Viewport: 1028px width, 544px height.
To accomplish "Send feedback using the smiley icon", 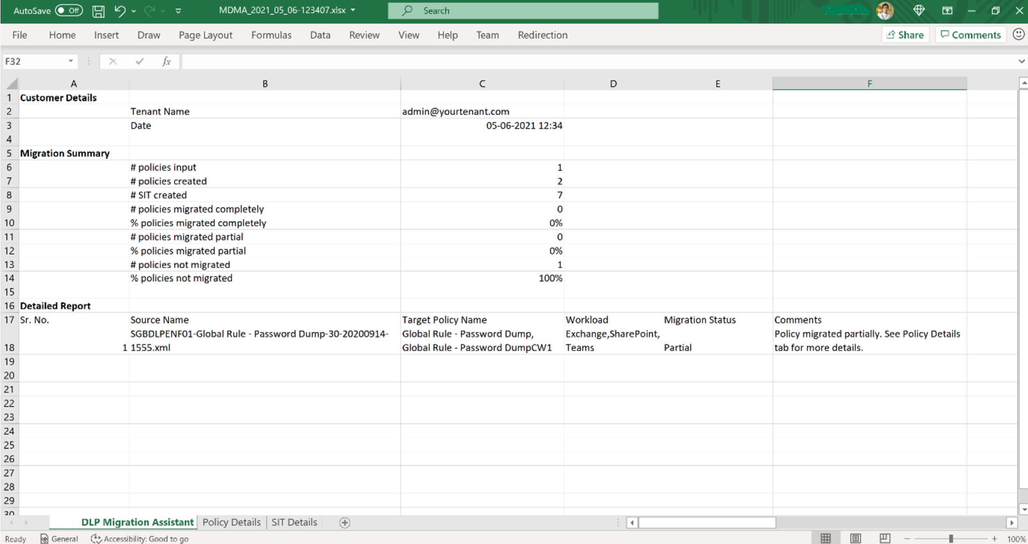I will [1018, 34].
